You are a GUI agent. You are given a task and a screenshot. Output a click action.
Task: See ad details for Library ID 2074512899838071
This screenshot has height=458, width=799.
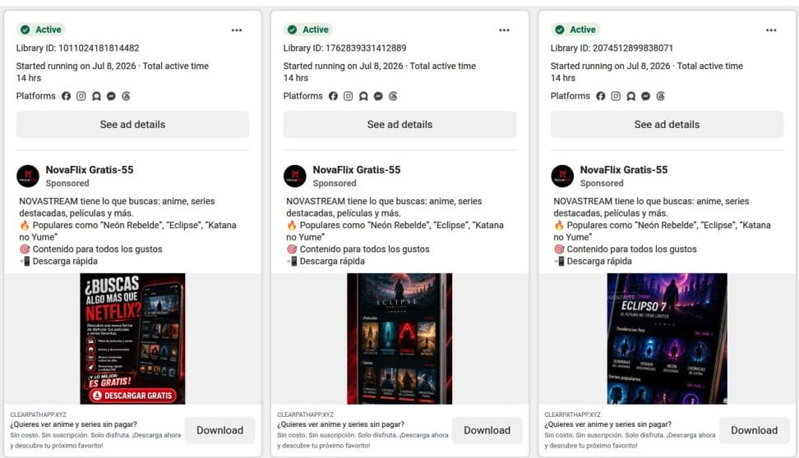[667, 124]
